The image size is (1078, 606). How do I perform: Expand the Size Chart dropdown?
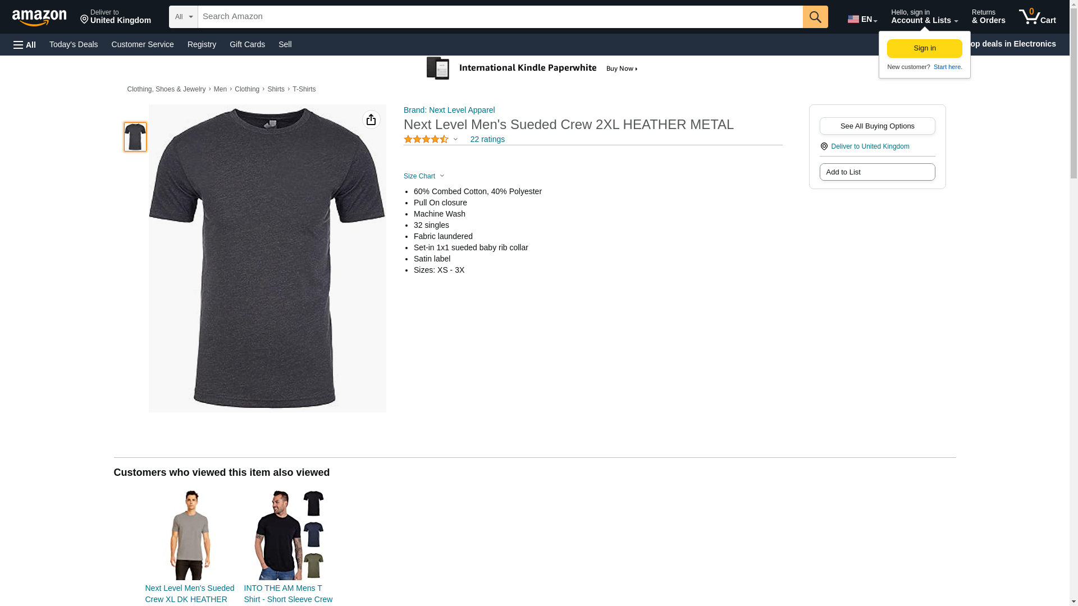424,176
